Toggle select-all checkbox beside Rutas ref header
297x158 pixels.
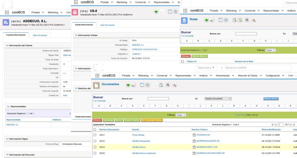tap(182, 61)
